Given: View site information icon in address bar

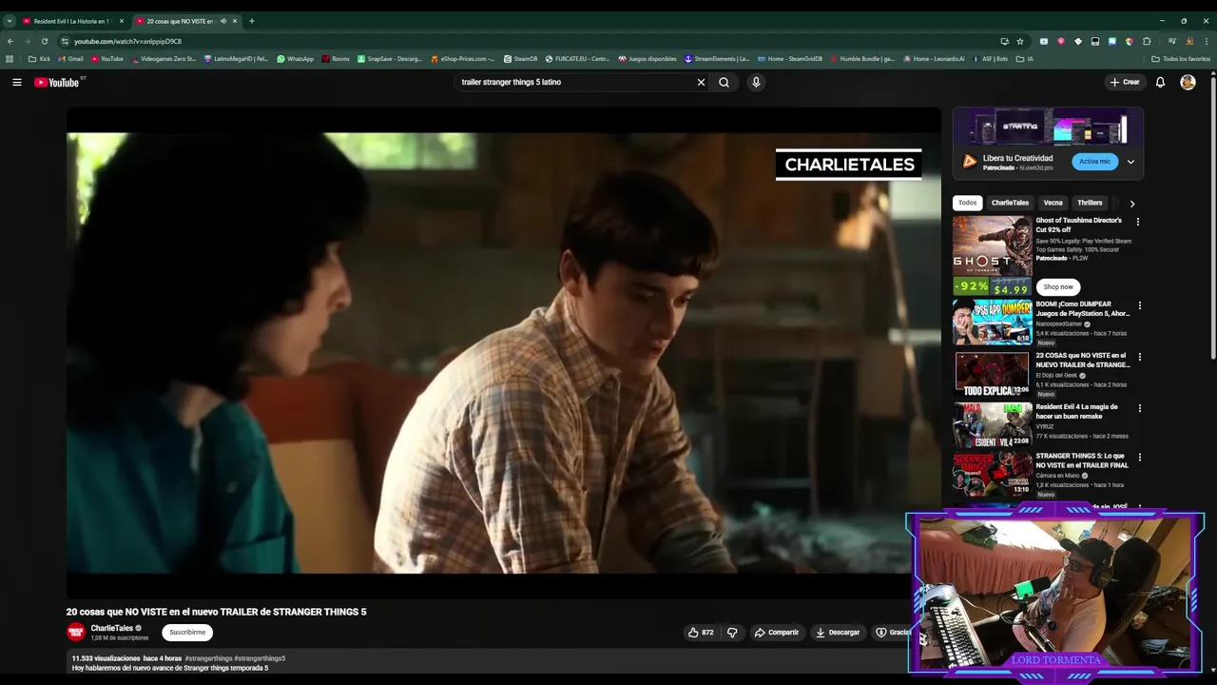Looking at the screenshot, I should (x=65, y=41).
